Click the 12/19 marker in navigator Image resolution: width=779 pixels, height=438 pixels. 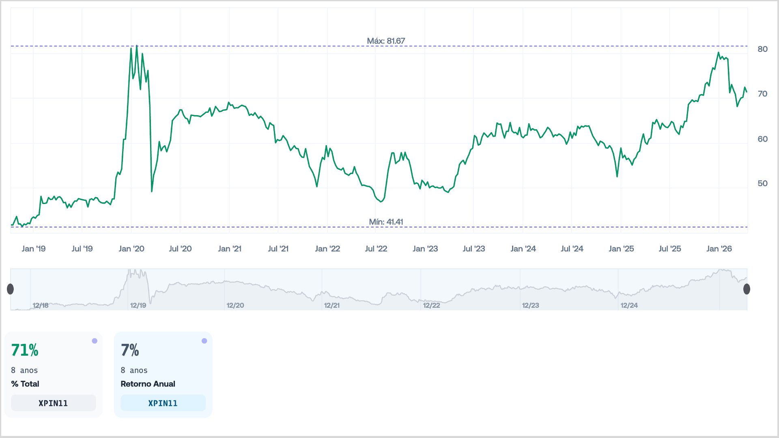point(138,305)
